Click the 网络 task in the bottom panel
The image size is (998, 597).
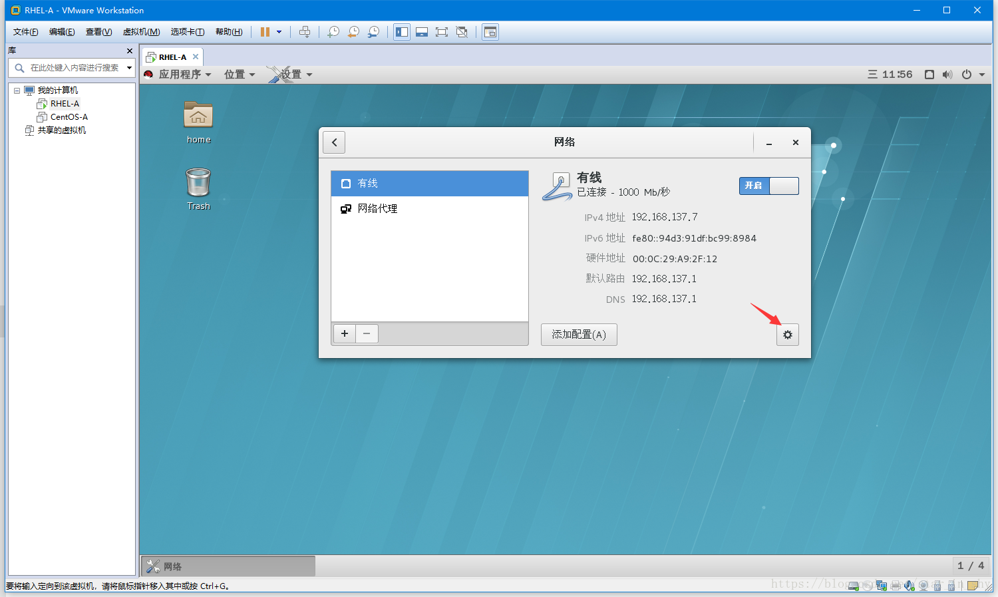click(228, 566)
